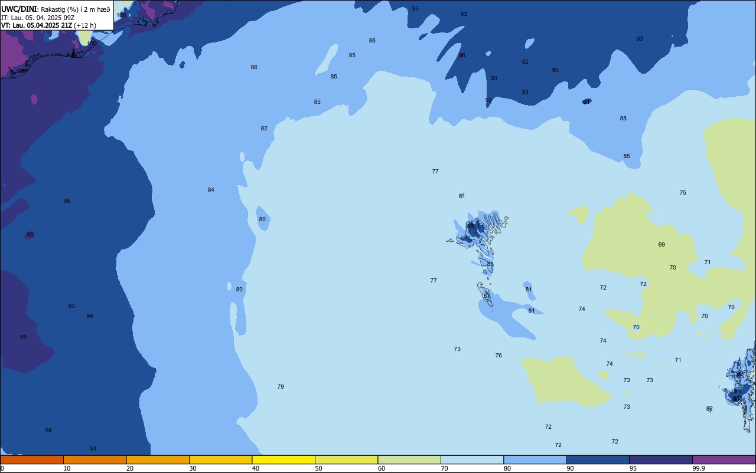Click the humidity value '96' on the map
Image resolution: width=756 pixels, height=473 pixels.
tap(462, 55)
